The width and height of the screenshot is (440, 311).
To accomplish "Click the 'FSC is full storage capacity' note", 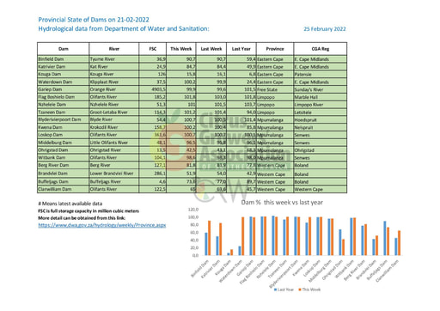I will 89,211.
